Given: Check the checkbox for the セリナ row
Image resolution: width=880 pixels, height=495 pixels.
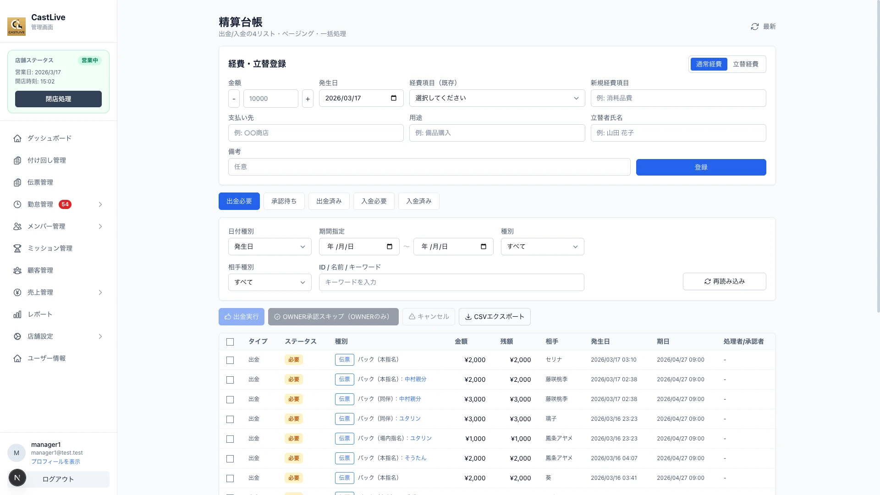Looking at the screenshot, I should tap(231, 360).
